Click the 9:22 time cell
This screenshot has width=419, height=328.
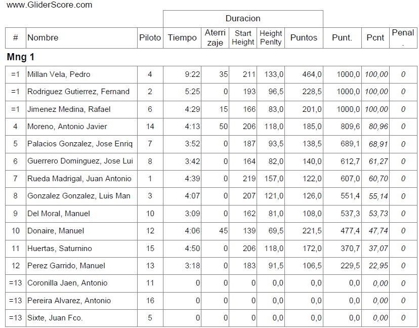point(192,74)
